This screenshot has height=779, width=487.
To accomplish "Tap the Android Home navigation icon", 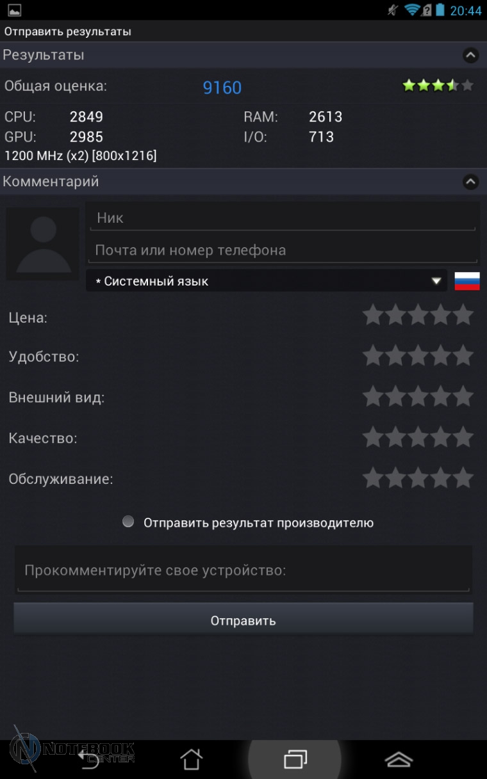I will [x=191, y=759].
